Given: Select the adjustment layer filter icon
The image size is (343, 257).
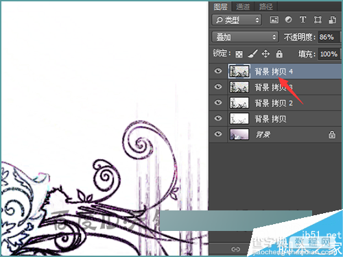Looking at the screenshot, I should point(288,20).
